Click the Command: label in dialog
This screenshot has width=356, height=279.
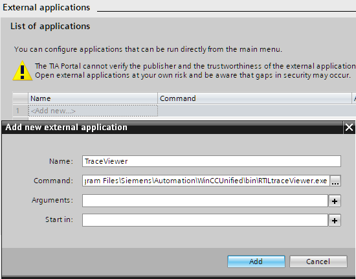pyautogui.click(x=53, y=181)
